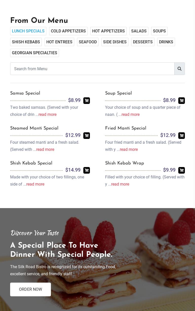Click the menu search magnifier icon

coord(180,69)
